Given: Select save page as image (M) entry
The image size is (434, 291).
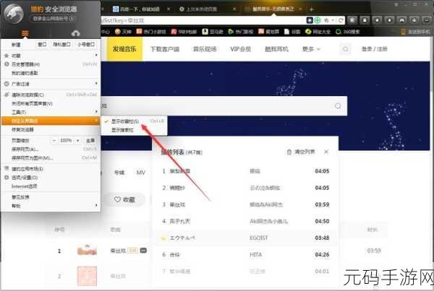Looking at the screenshot, I should 51,158.
